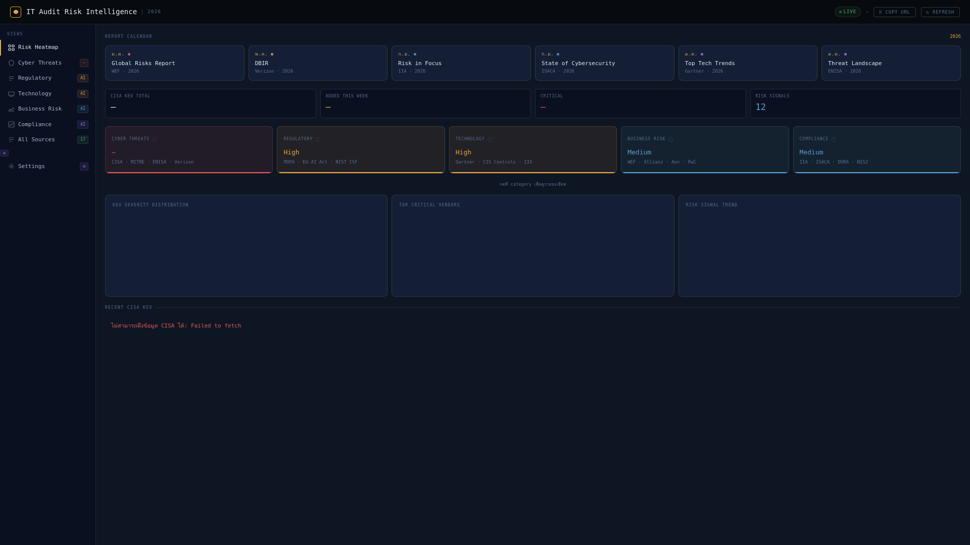Open the Global Risks Report calendar card
This screenshot has width=970, height=545.
174,63
